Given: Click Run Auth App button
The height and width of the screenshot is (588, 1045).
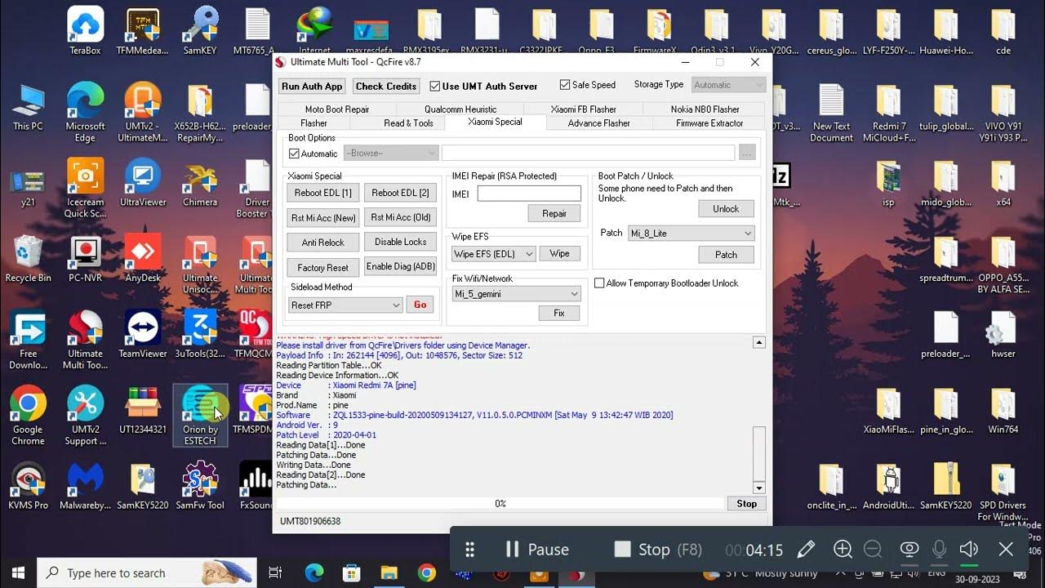Looking at the screenshot, I should pyautogui.click(x=312, y=87).
